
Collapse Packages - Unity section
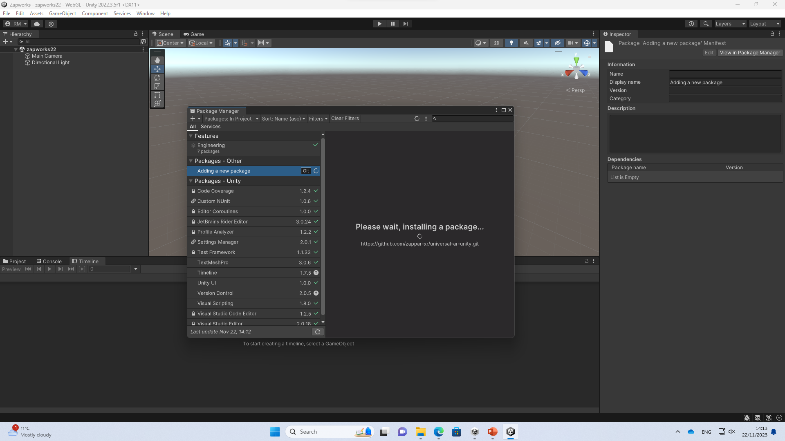pyautogui.click(x=191, y=181)
